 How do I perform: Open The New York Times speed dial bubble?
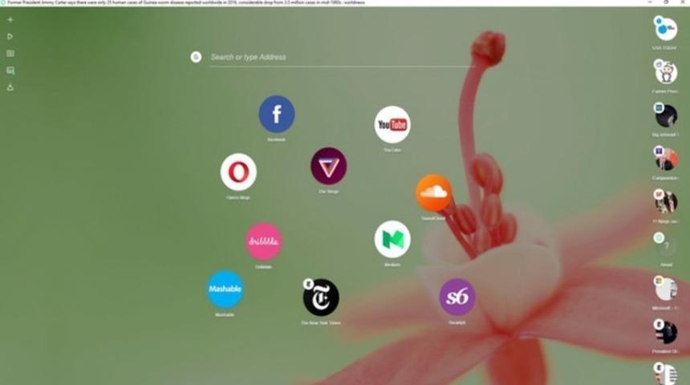(321, 298)
